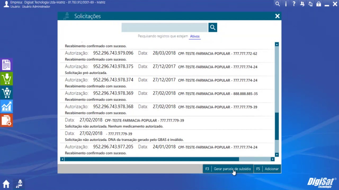
Task: Open the sales cart icon in sidebar
Action: 6,93
